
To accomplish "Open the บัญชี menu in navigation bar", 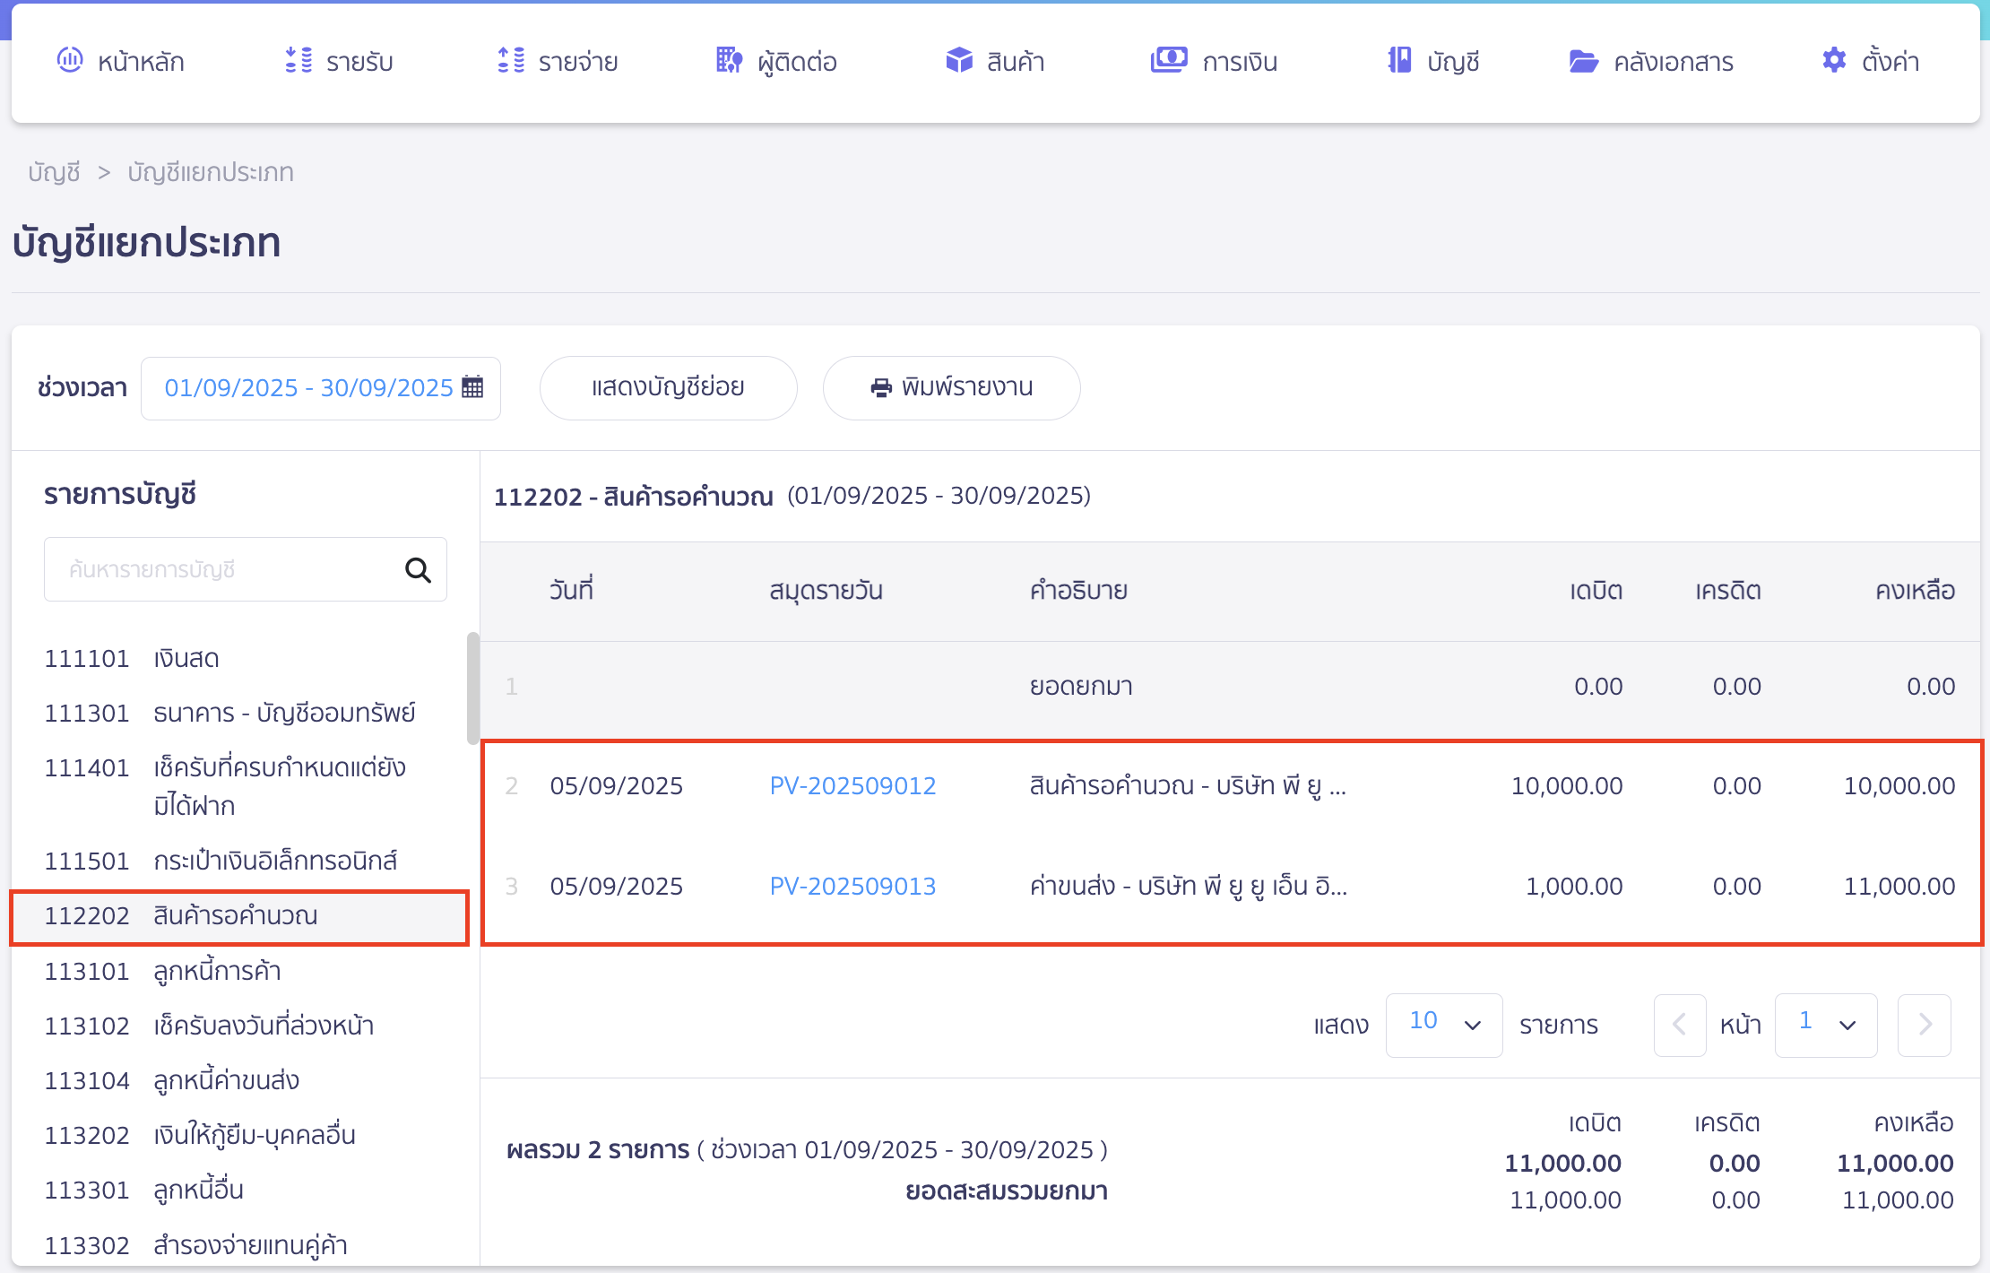I will coord(1434,61).
